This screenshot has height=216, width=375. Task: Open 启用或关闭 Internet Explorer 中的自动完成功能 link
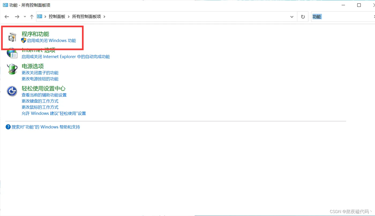point(66,57)
